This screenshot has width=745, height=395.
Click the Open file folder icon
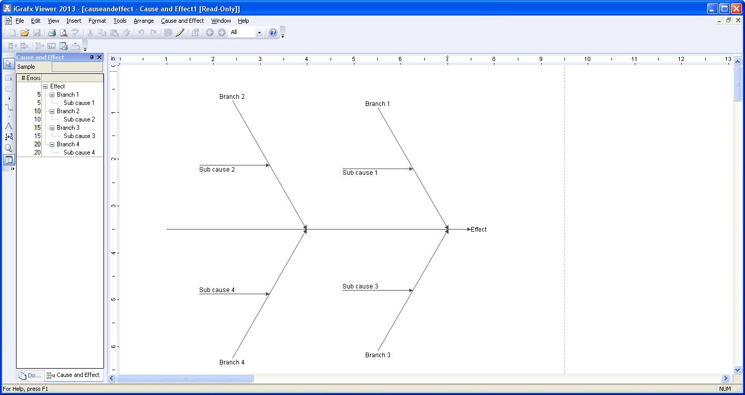(24, 33)
